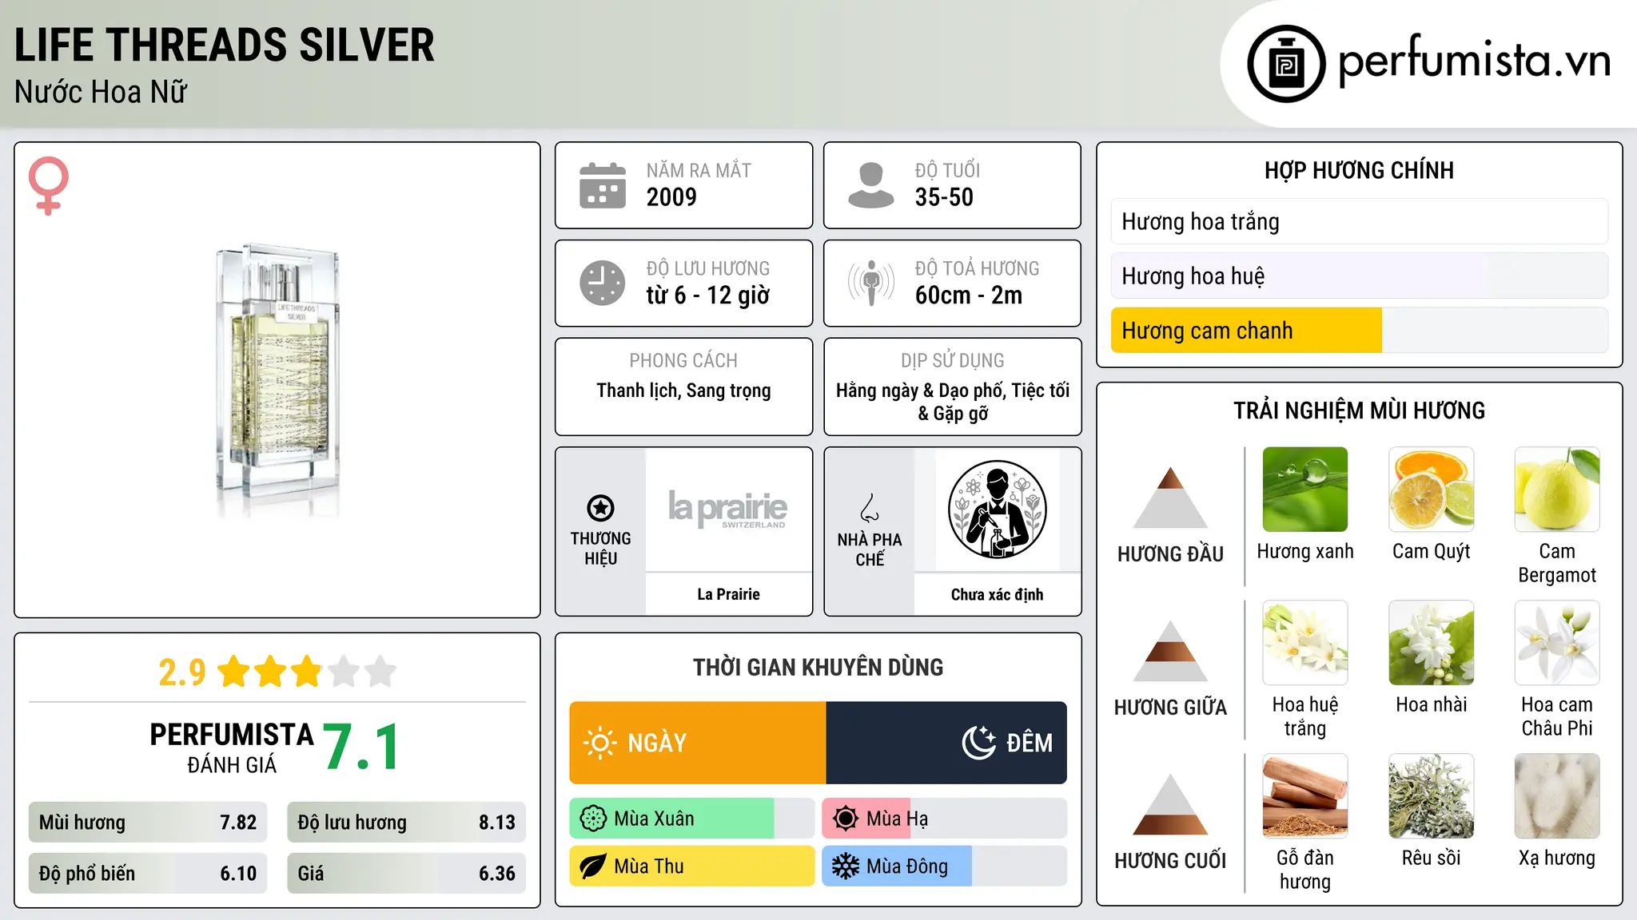Screen dimensions: 1637x920
Task: Click the pink female gender symbol
Action: point(48,185)
